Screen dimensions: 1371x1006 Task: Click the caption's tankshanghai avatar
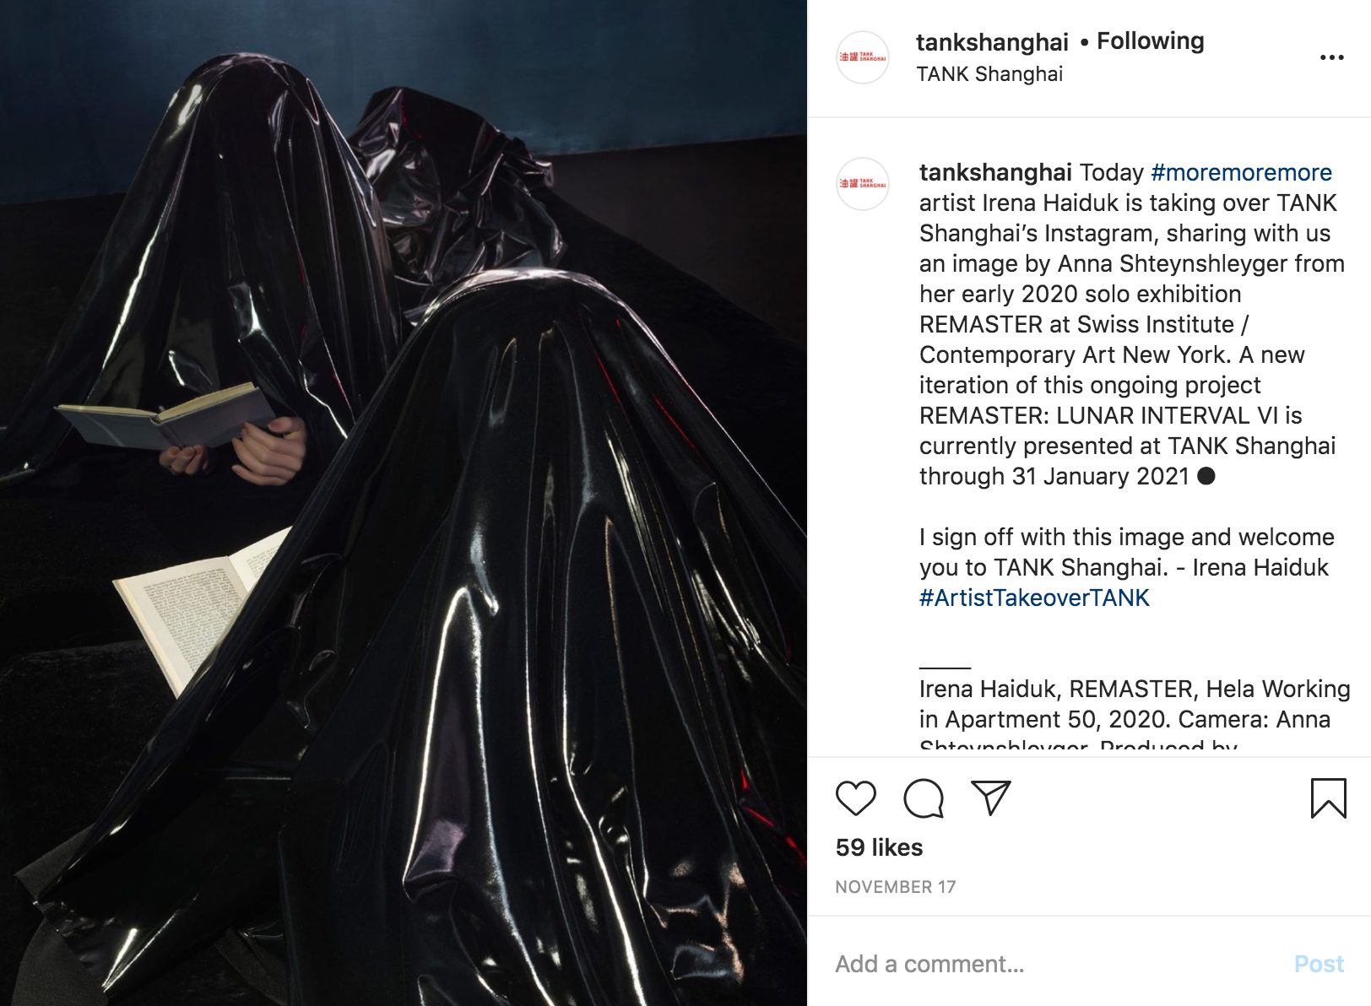[x=862, y=184]
